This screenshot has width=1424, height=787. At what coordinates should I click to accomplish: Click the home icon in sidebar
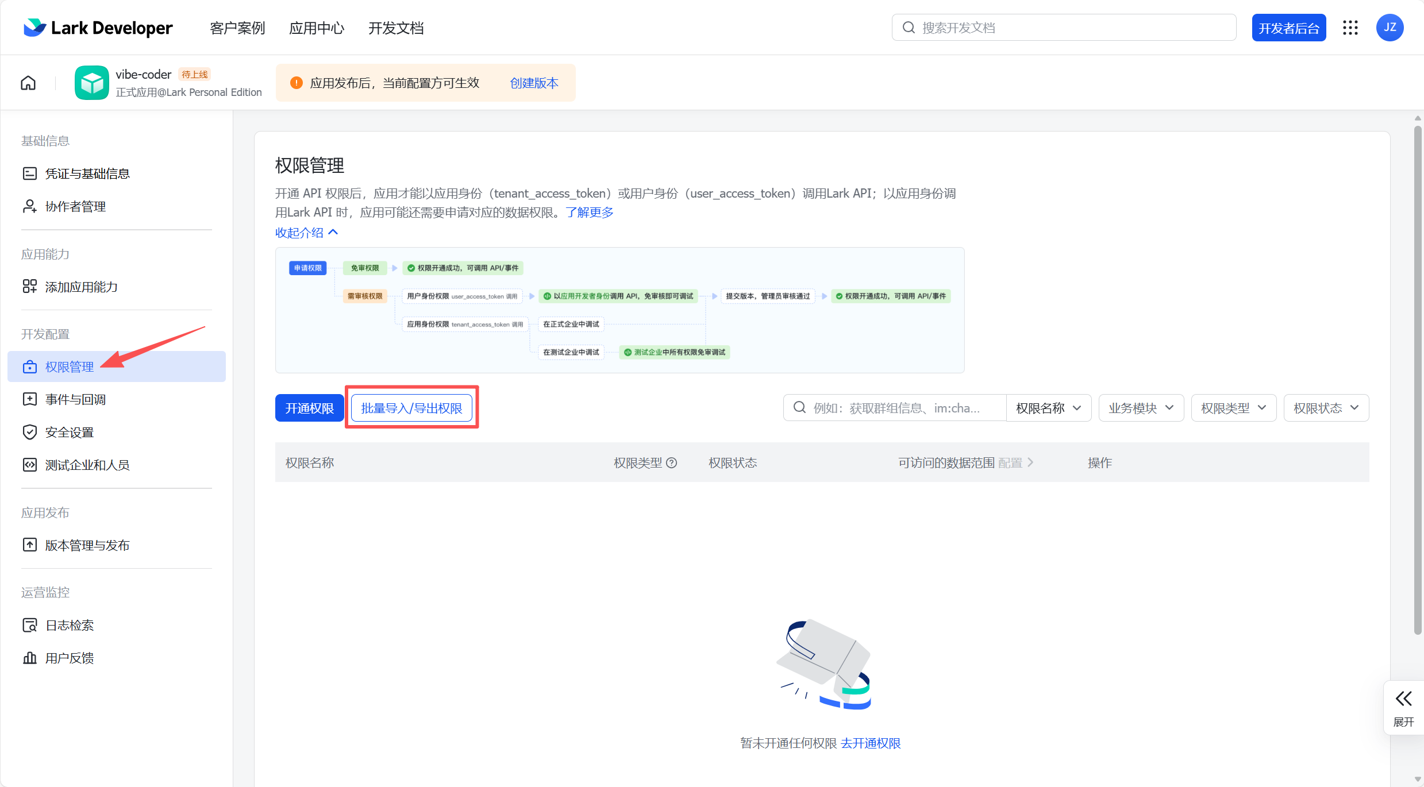[x=28, y=83]
